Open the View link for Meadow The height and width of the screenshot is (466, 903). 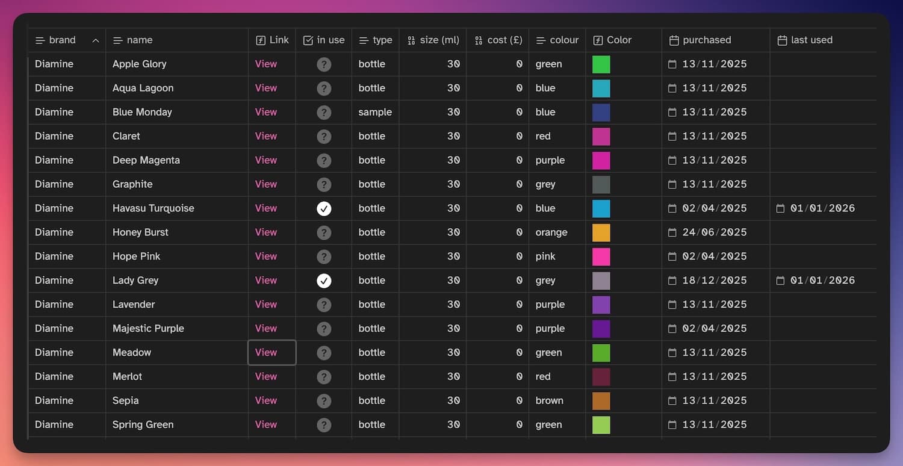tap(266, 353)
